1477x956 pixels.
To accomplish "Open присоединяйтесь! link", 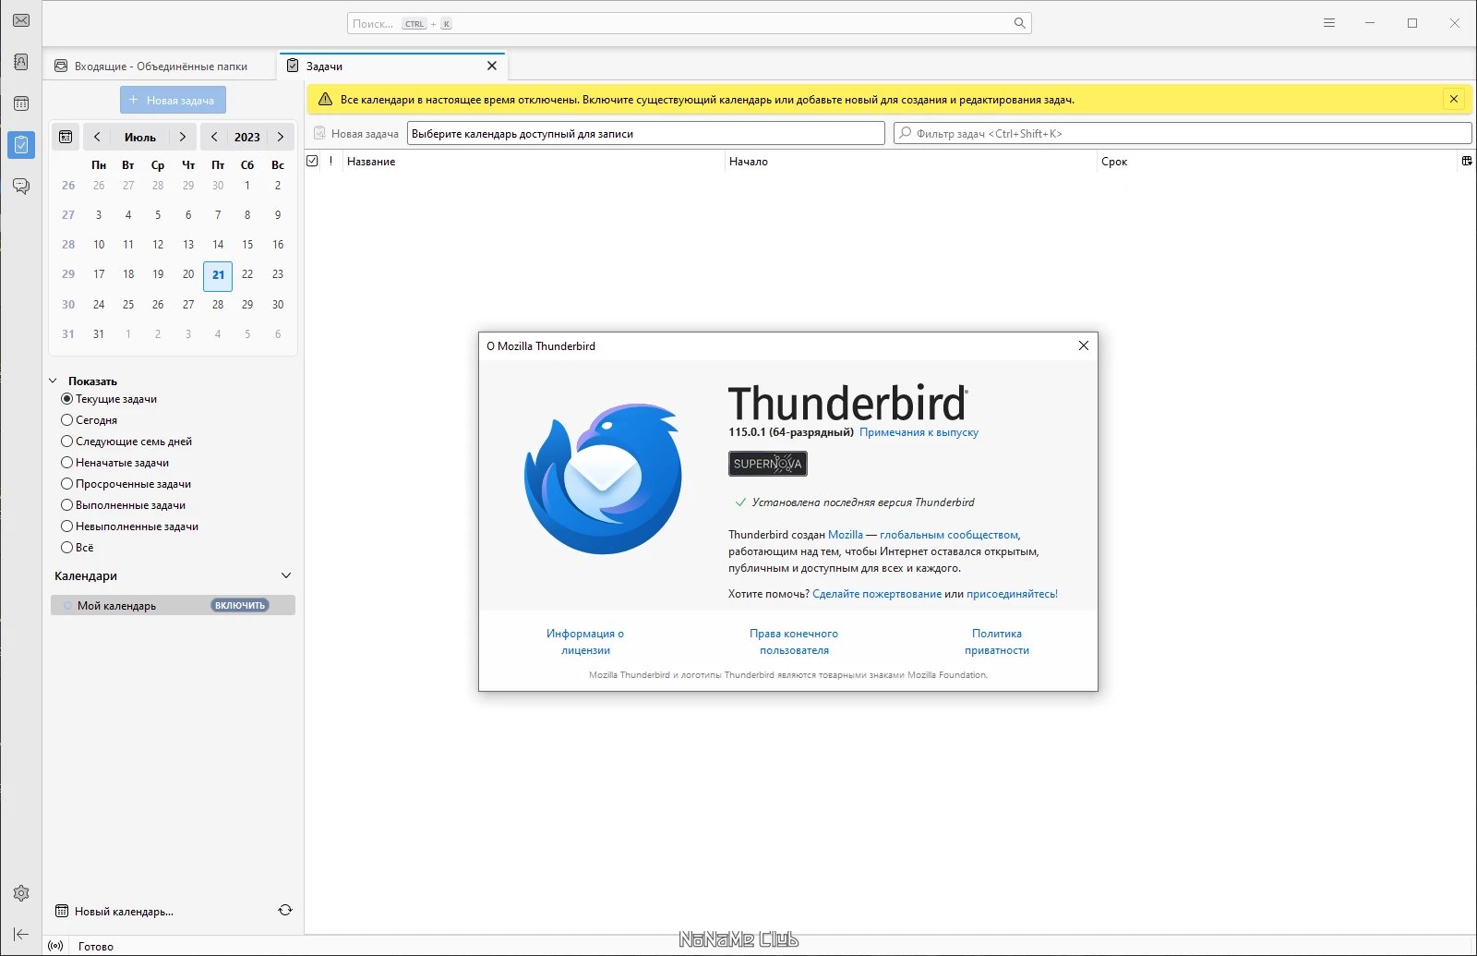I will tap(1012, 594).
